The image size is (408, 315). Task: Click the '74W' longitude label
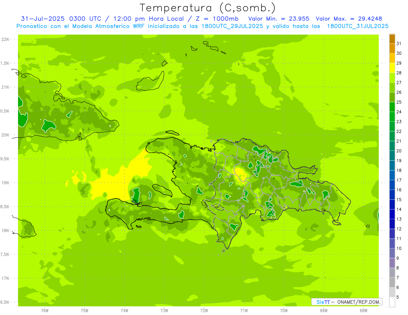(x=124, y=310)
